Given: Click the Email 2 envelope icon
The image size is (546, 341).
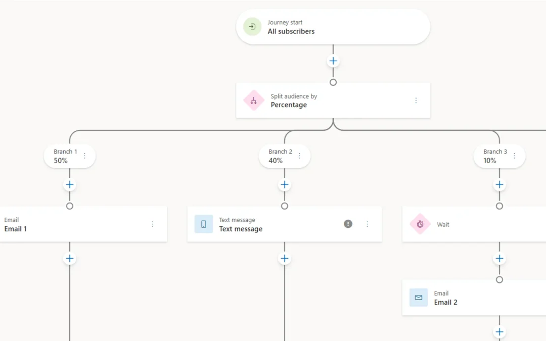Looking at the screenshot, I should pyautogui.click(x=419, y=298).
